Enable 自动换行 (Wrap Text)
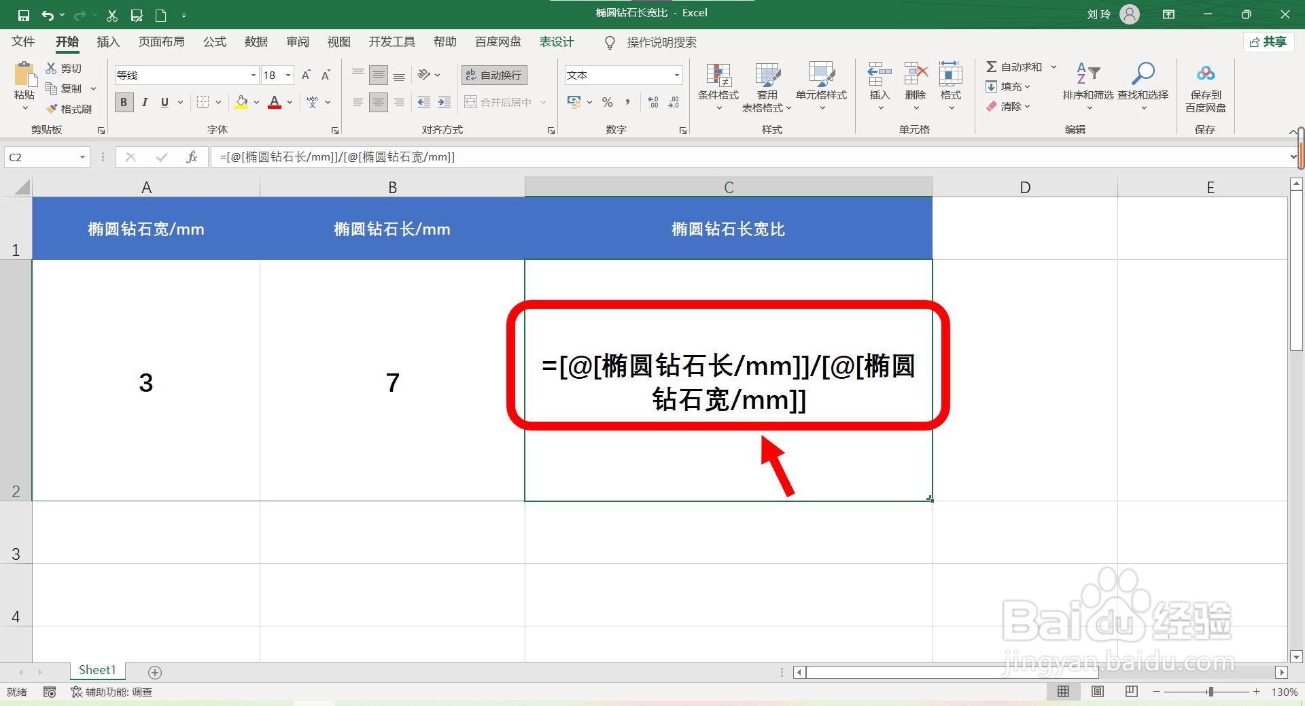This screenshot has height=706, width=1305. point(493,75)
